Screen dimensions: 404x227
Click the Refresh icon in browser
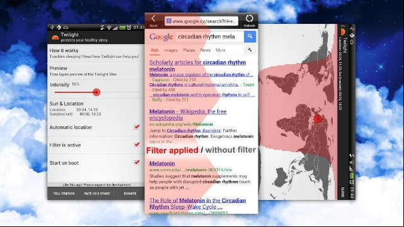[x=249, y=18]
